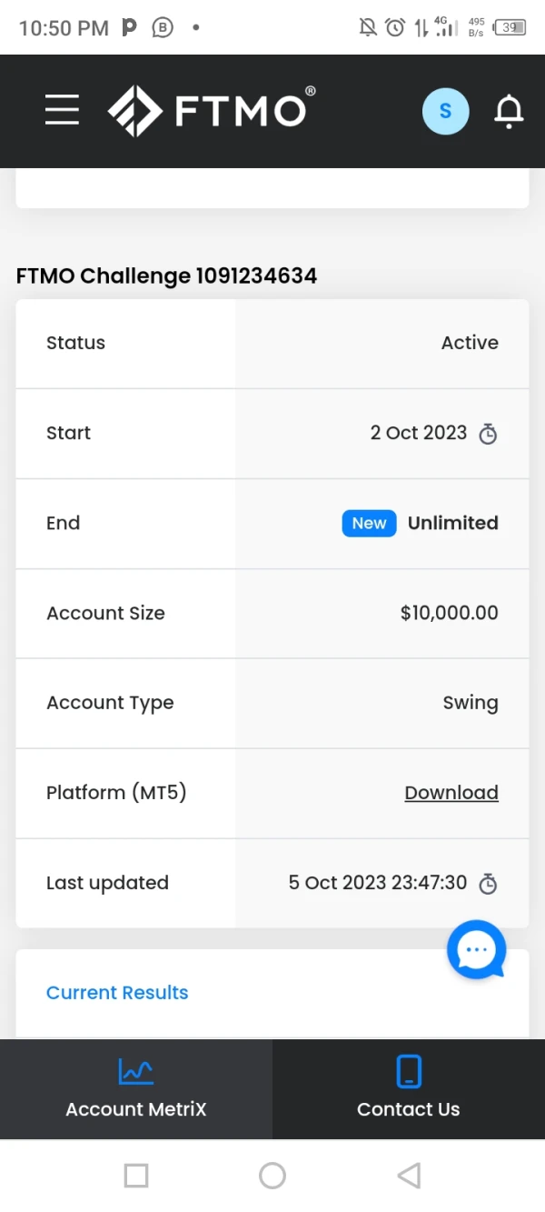Tap the FTMO Challenge 1091234634 heading
Viewport: 545px width, 1212px height.
166,275
